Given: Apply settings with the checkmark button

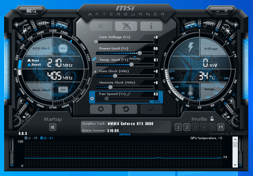Looking at the screenshot, I should [x=151, y=109].
